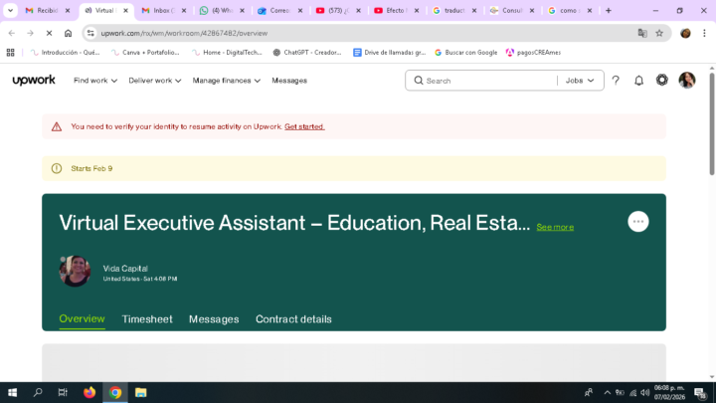The width and height of the screenshot is (716, 403).
Task: Expand the Find work dropdown
Action: pos(96,81)
